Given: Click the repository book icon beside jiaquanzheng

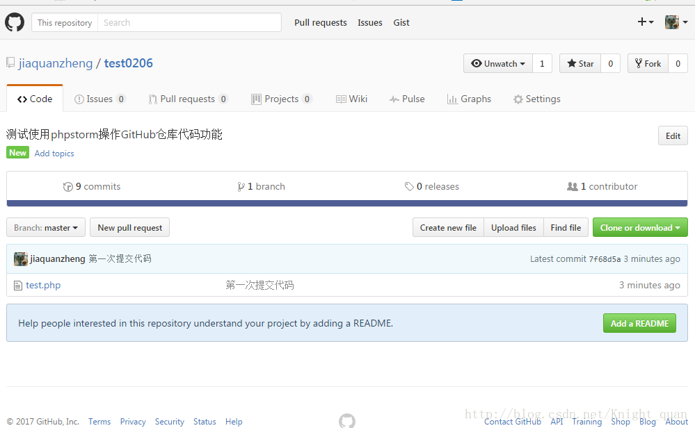Looking at the screenshot, I should click(10, 63).
